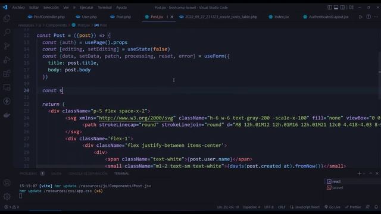Open the Ejecutar menu
381x214 pixels.
click(86, 8)
